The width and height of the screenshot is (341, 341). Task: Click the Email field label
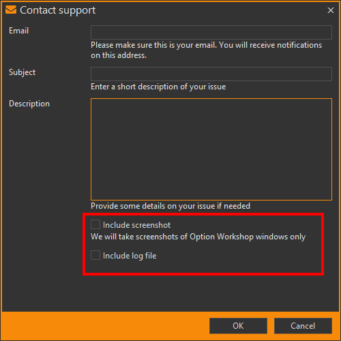[18, 31]
